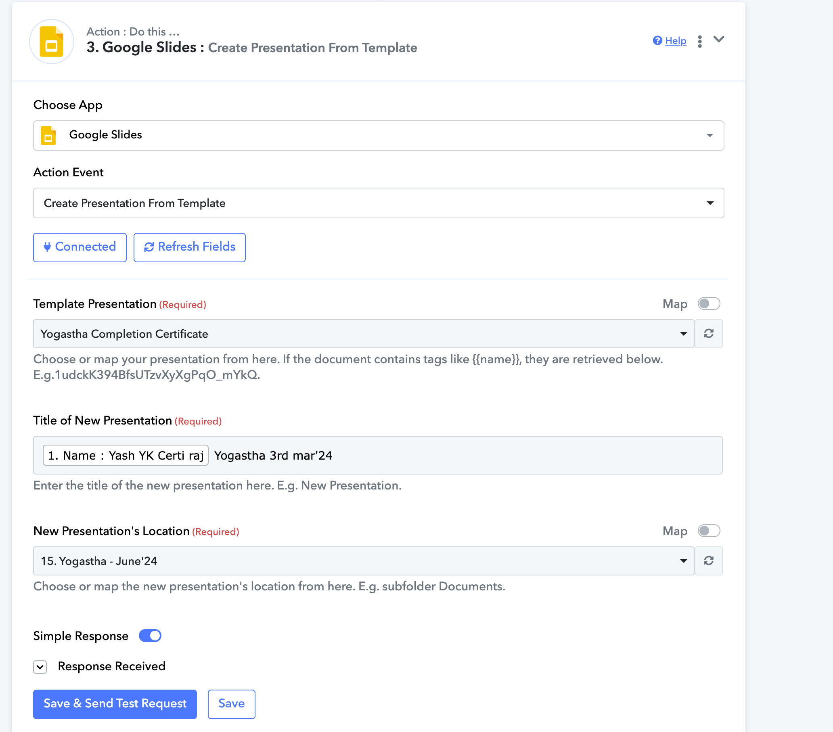Click the Title of New Presentation field
833x732 pixels.
click(x=378, y=455)
